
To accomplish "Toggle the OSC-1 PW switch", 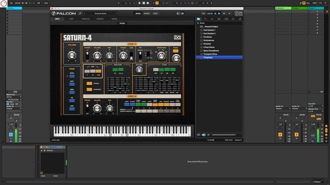I will click(140, 55).
